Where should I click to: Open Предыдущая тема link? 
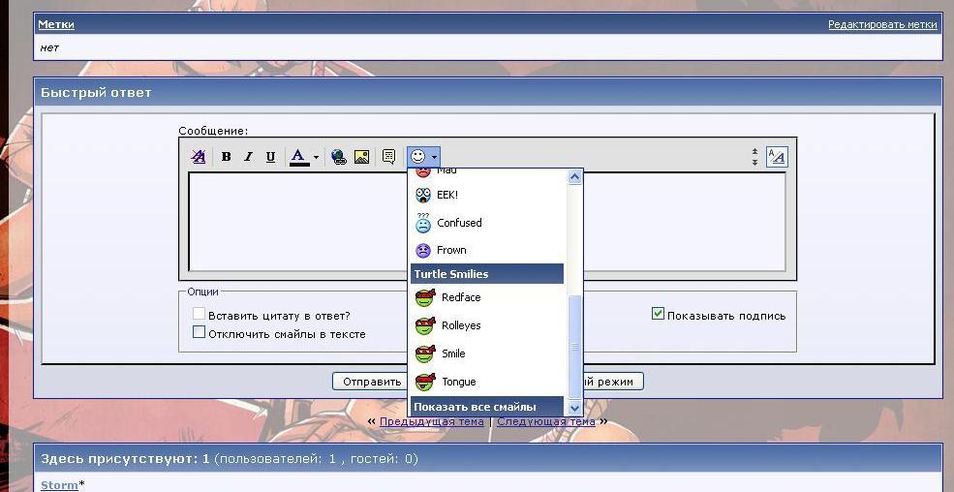click(x=431, y=421)
